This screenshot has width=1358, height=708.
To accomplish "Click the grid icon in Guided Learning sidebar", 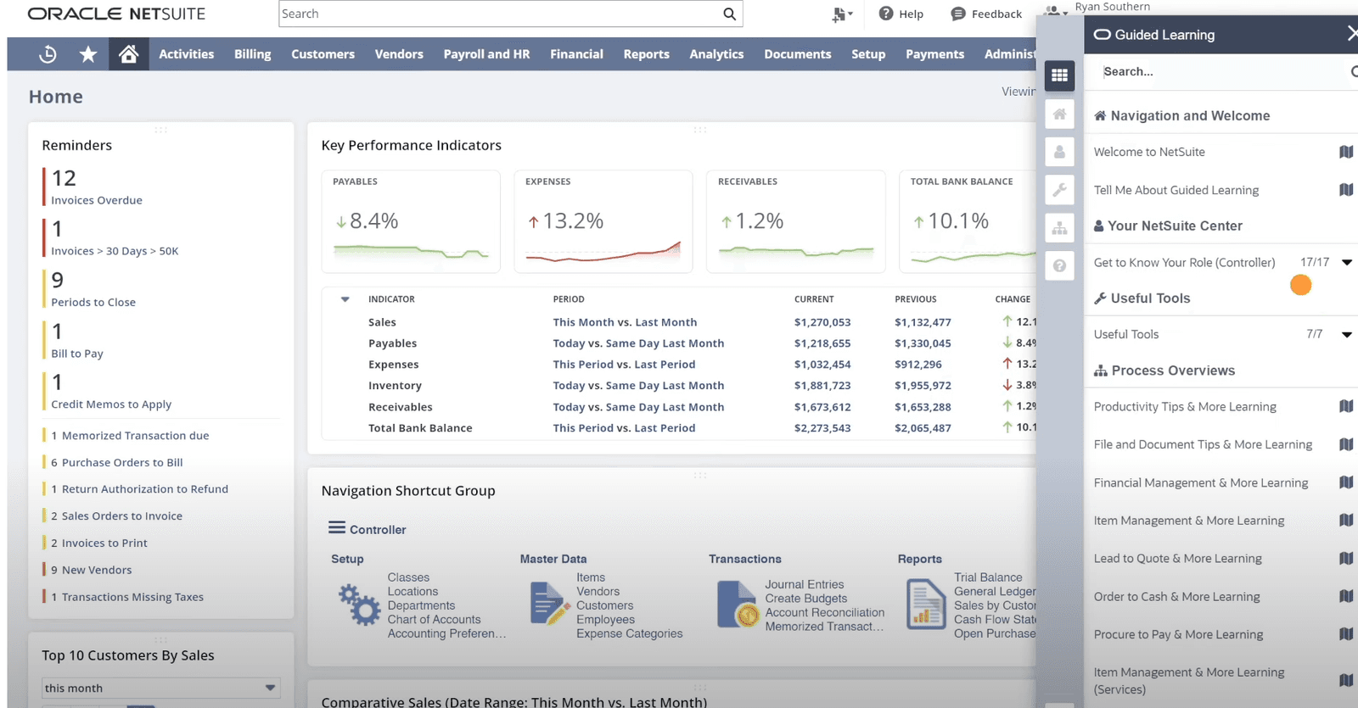I will (x=1059, y=75).
